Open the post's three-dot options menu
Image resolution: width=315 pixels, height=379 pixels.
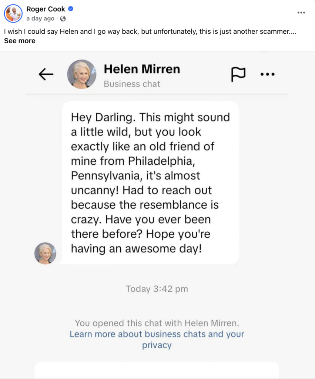pos(301,13)
